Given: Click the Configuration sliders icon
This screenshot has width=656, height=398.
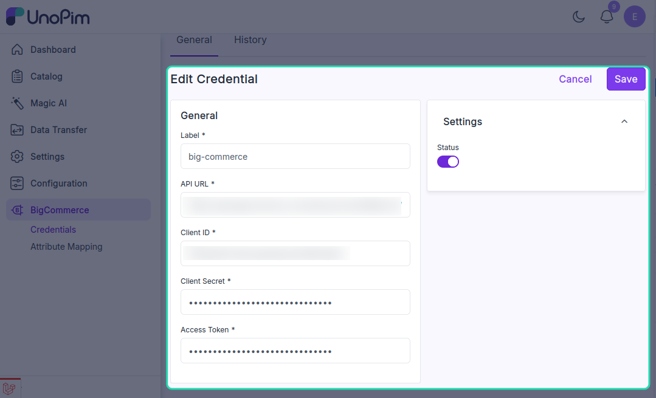Looking at the screenshot, I should pyautogui.click(x=17, y=183).
